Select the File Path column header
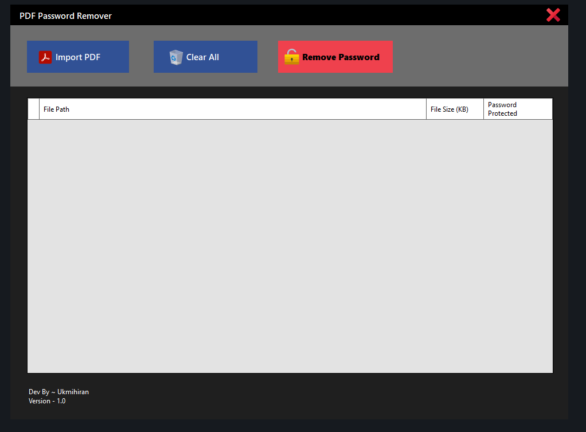The height and width of the screenshot is (432, 586). (233, 109)
